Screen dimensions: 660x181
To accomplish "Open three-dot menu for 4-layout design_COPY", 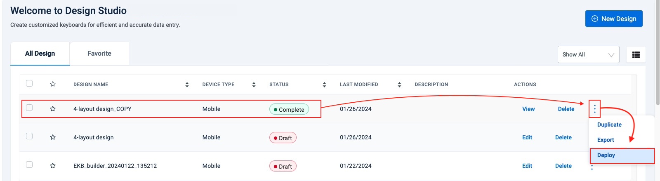I will [x=594, y=109].
